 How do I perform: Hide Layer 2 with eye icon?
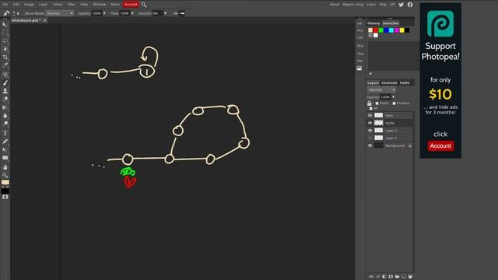(x=370, y=131)
